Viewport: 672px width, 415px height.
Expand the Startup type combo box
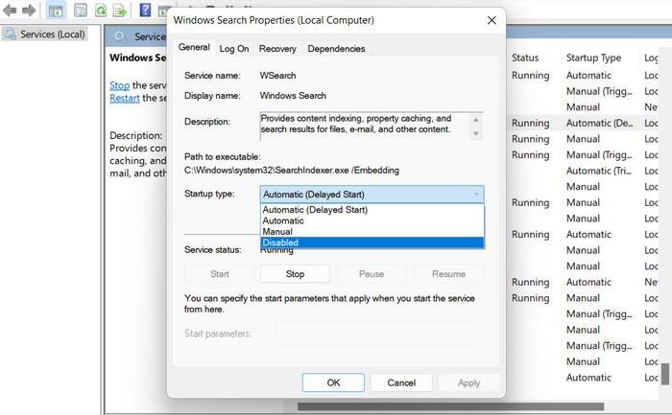point(372,195)
